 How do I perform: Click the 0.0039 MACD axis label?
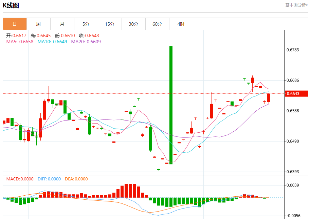click(x=293, y=185)
